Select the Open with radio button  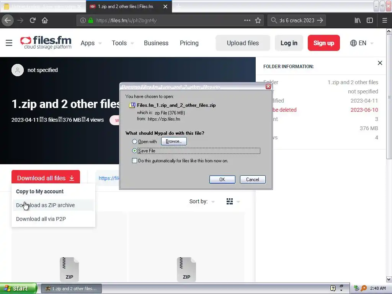(134, 142)
